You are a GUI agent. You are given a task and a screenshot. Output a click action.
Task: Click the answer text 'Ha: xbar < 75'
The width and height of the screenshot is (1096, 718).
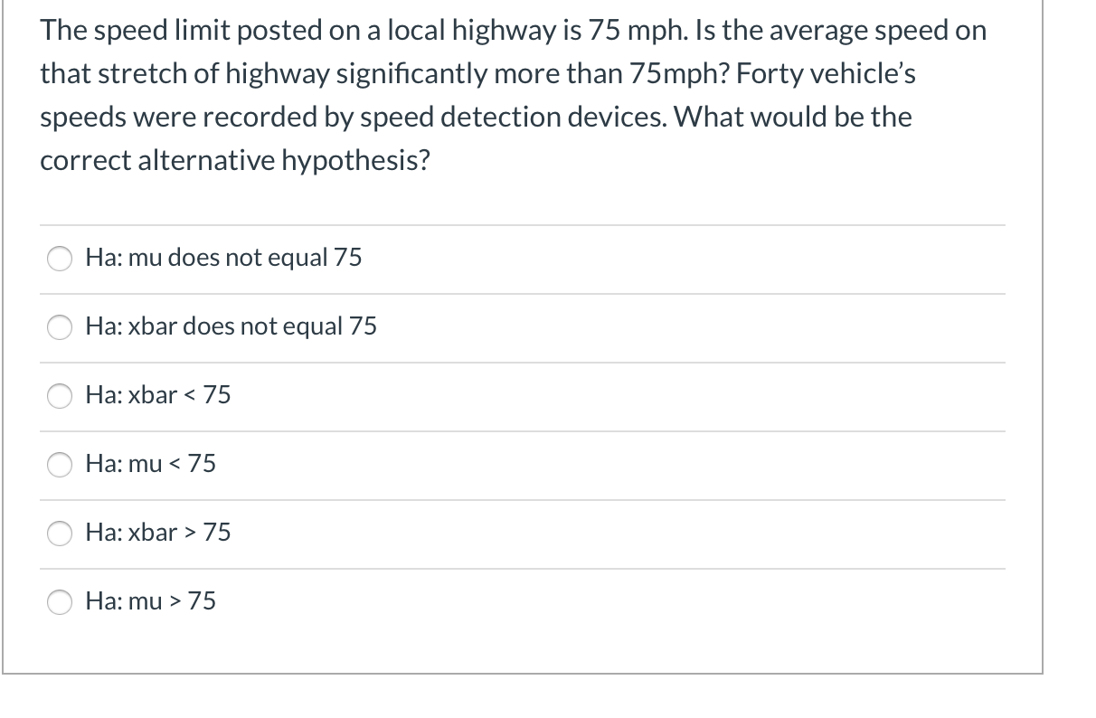[x=158, y=395]
